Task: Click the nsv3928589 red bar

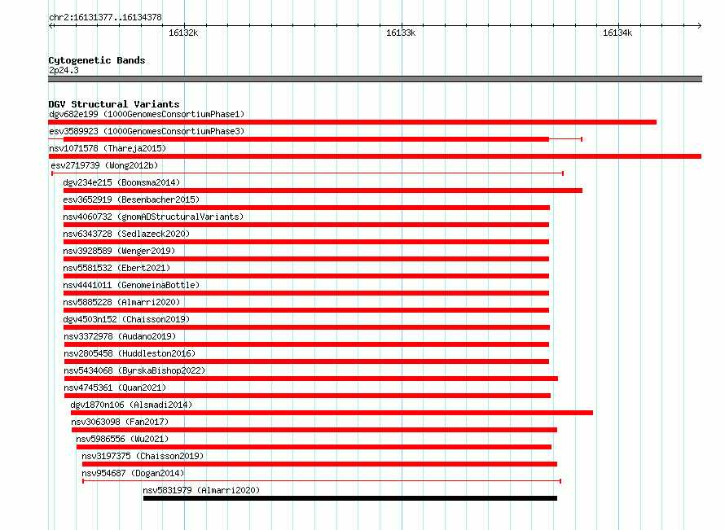Action: click(306, 259)
